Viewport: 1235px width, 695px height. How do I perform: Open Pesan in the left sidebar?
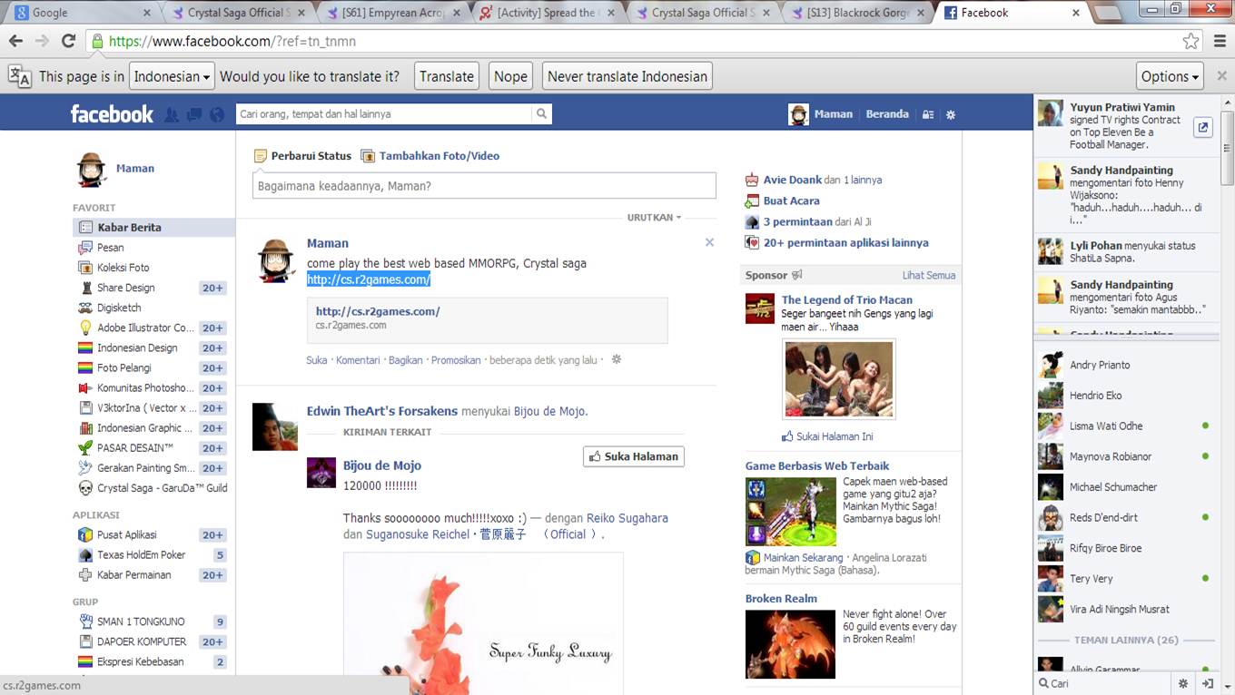point(110,248)
